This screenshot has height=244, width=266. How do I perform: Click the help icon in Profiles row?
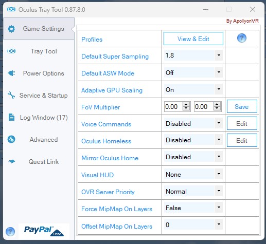(242, 38)
